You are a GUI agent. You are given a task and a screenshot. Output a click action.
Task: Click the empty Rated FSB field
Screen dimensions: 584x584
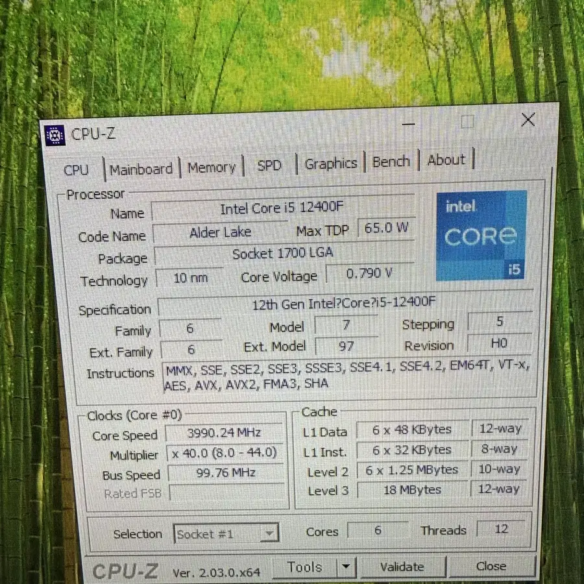pyautogui.click(x=226, y=493)
